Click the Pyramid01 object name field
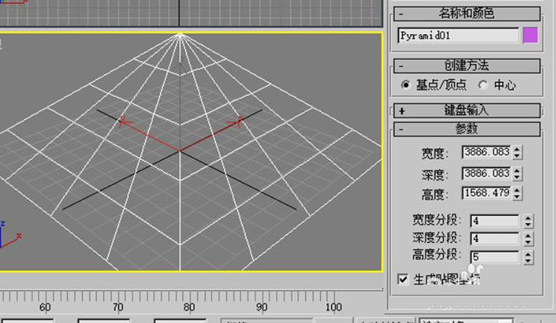The height and width of the screenshot is (323, 556). pos(458,35)
